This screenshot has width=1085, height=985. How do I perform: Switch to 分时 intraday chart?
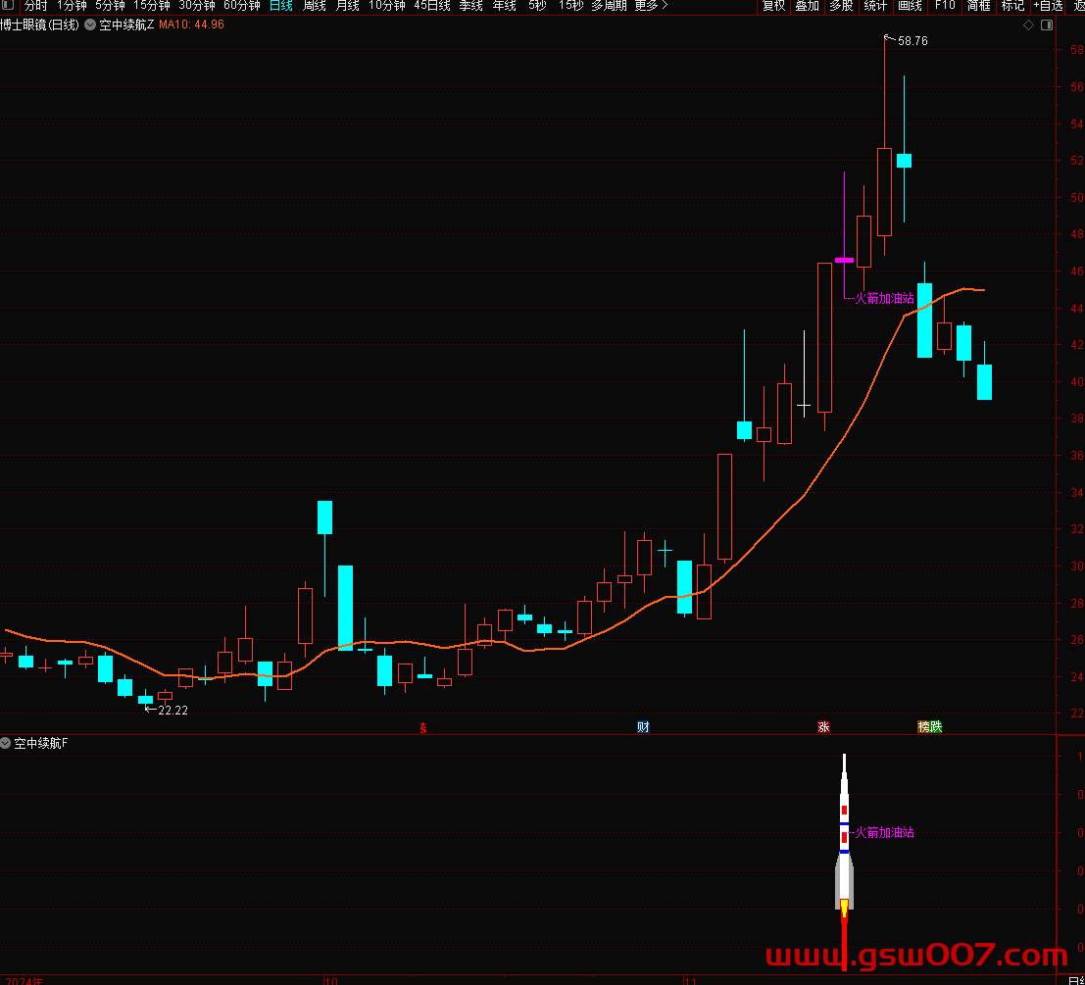(x=35, y=6)
